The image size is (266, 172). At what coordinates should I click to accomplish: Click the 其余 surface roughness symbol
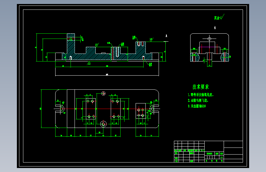(x=219, y=17)
